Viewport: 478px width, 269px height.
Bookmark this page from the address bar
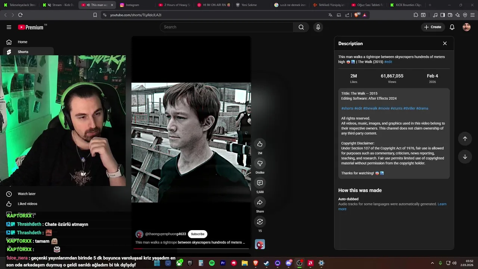click(95, 15)
